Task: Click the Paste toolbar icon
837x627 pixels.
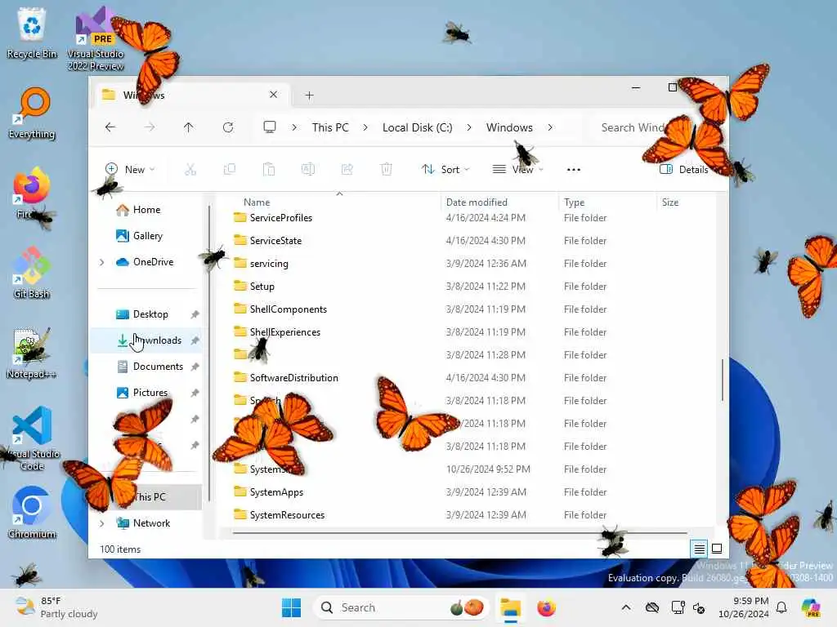Action: coord(268,170)
